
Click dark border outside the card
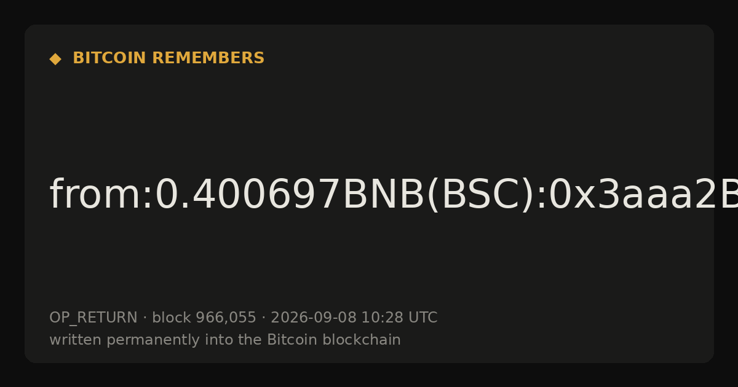[x=369, y=11]
